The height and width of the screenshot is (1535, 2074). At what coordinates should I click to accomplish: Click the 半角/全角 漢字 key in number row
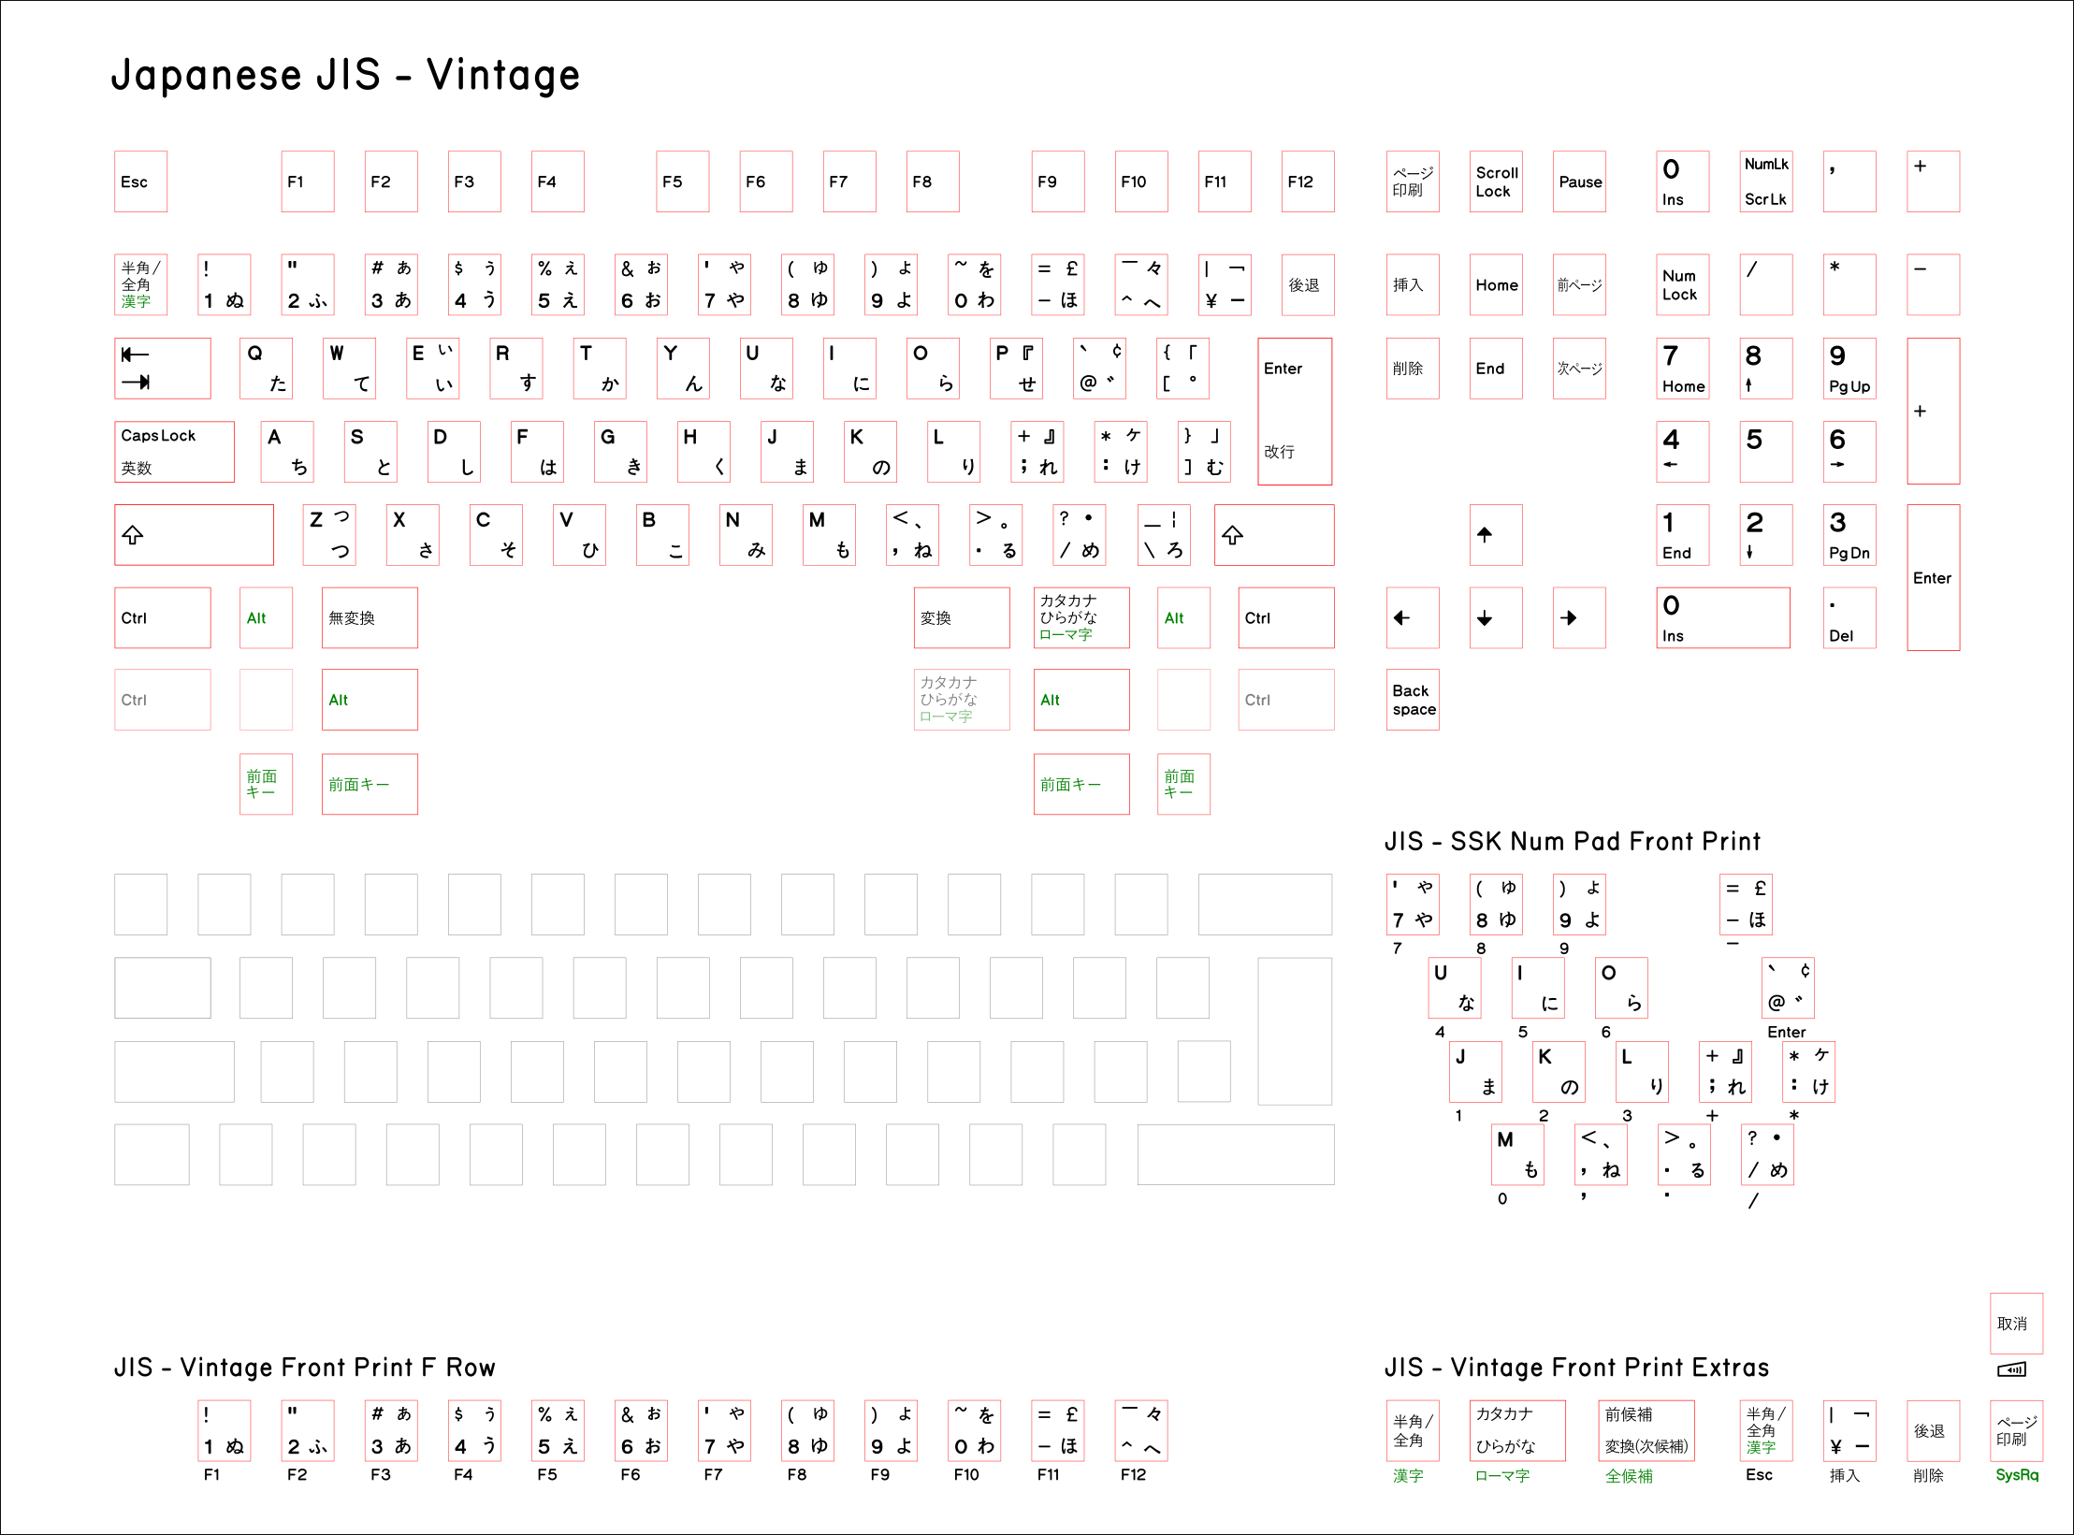tap(141, 284)
